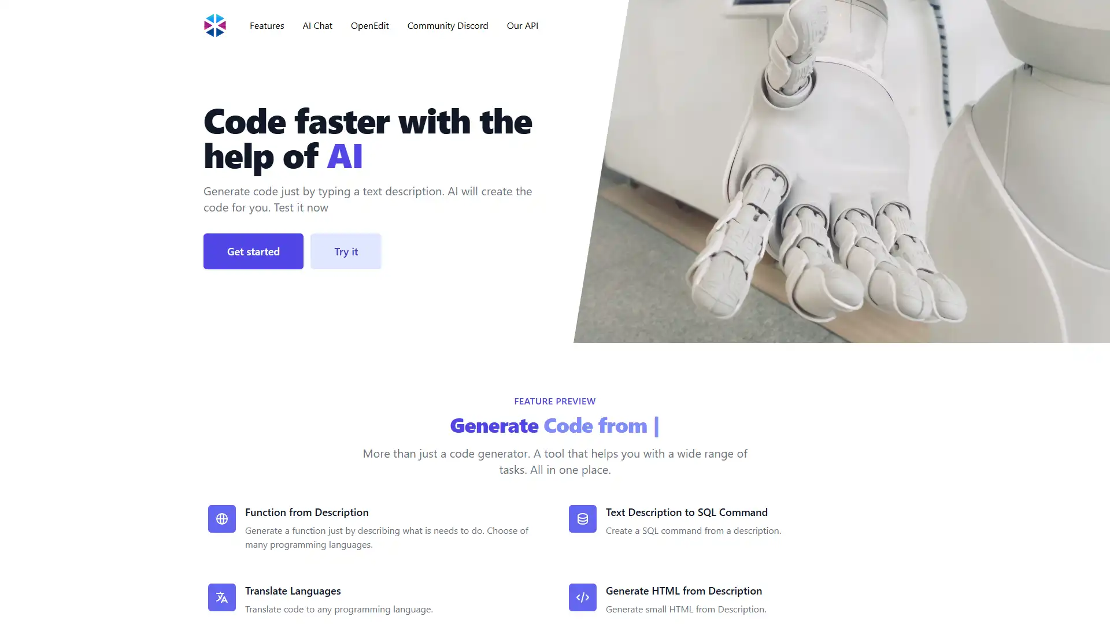Screen dimensions: 1110x624
Task: Click the AI Chat navigation icon
Action: coord(317,25)
